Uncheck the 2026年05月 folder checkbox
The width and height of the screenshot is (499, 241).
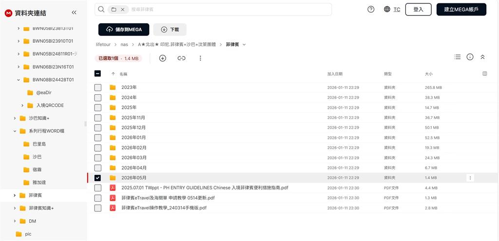coord(98,178)
